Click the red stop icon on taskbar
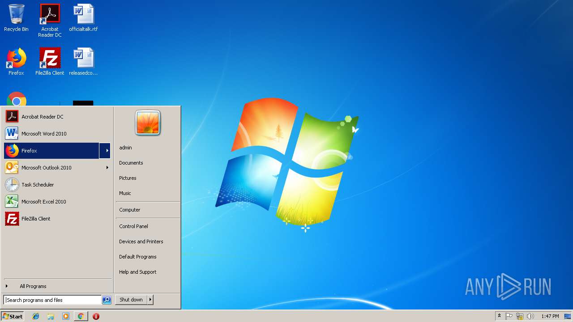Screen dimensions: 573x322 [x=96, y=316]
